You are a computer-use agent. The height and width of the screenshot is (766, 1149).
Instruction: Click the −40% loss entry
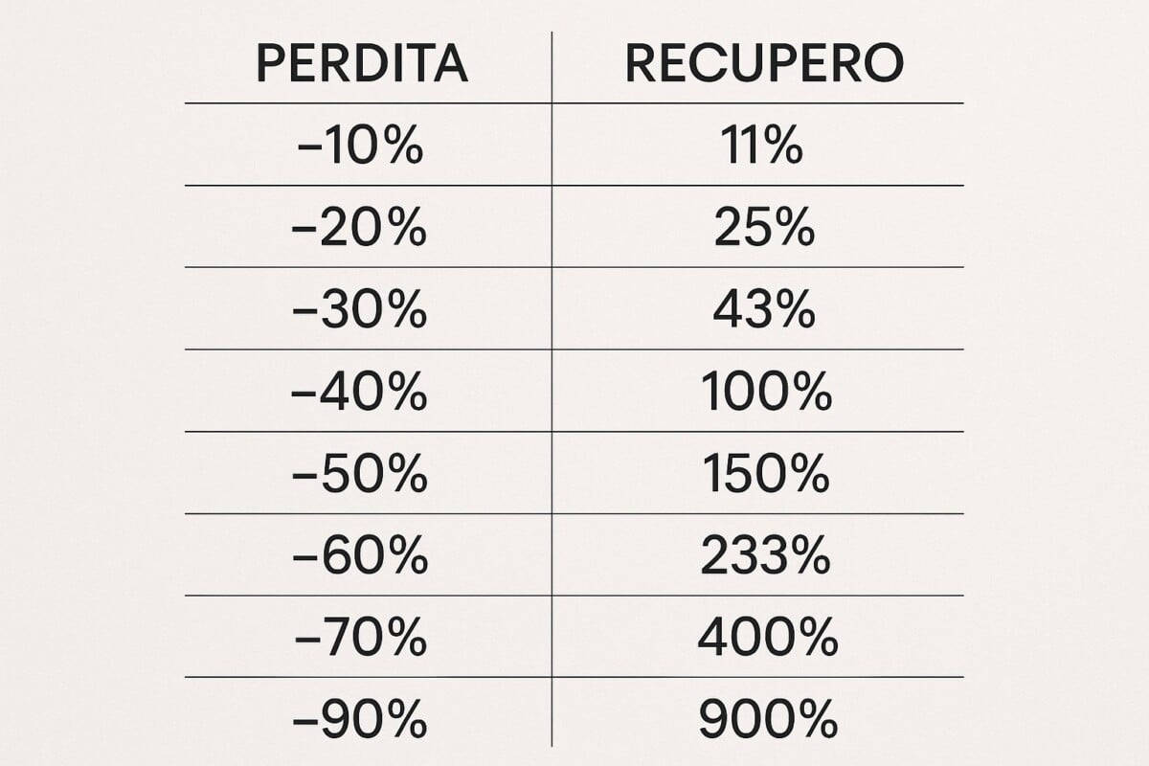360,393
